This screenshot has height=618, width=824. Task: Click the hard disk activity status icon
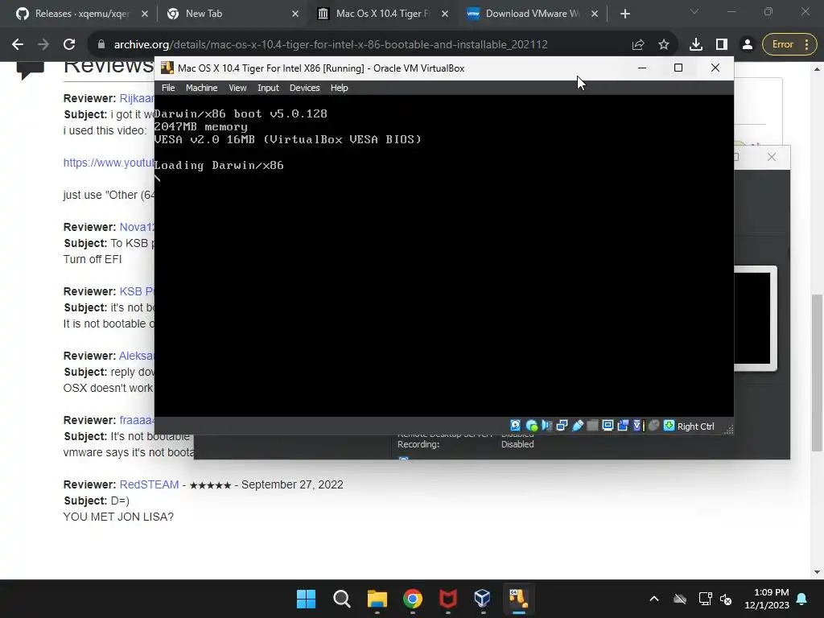pos(516,426)
